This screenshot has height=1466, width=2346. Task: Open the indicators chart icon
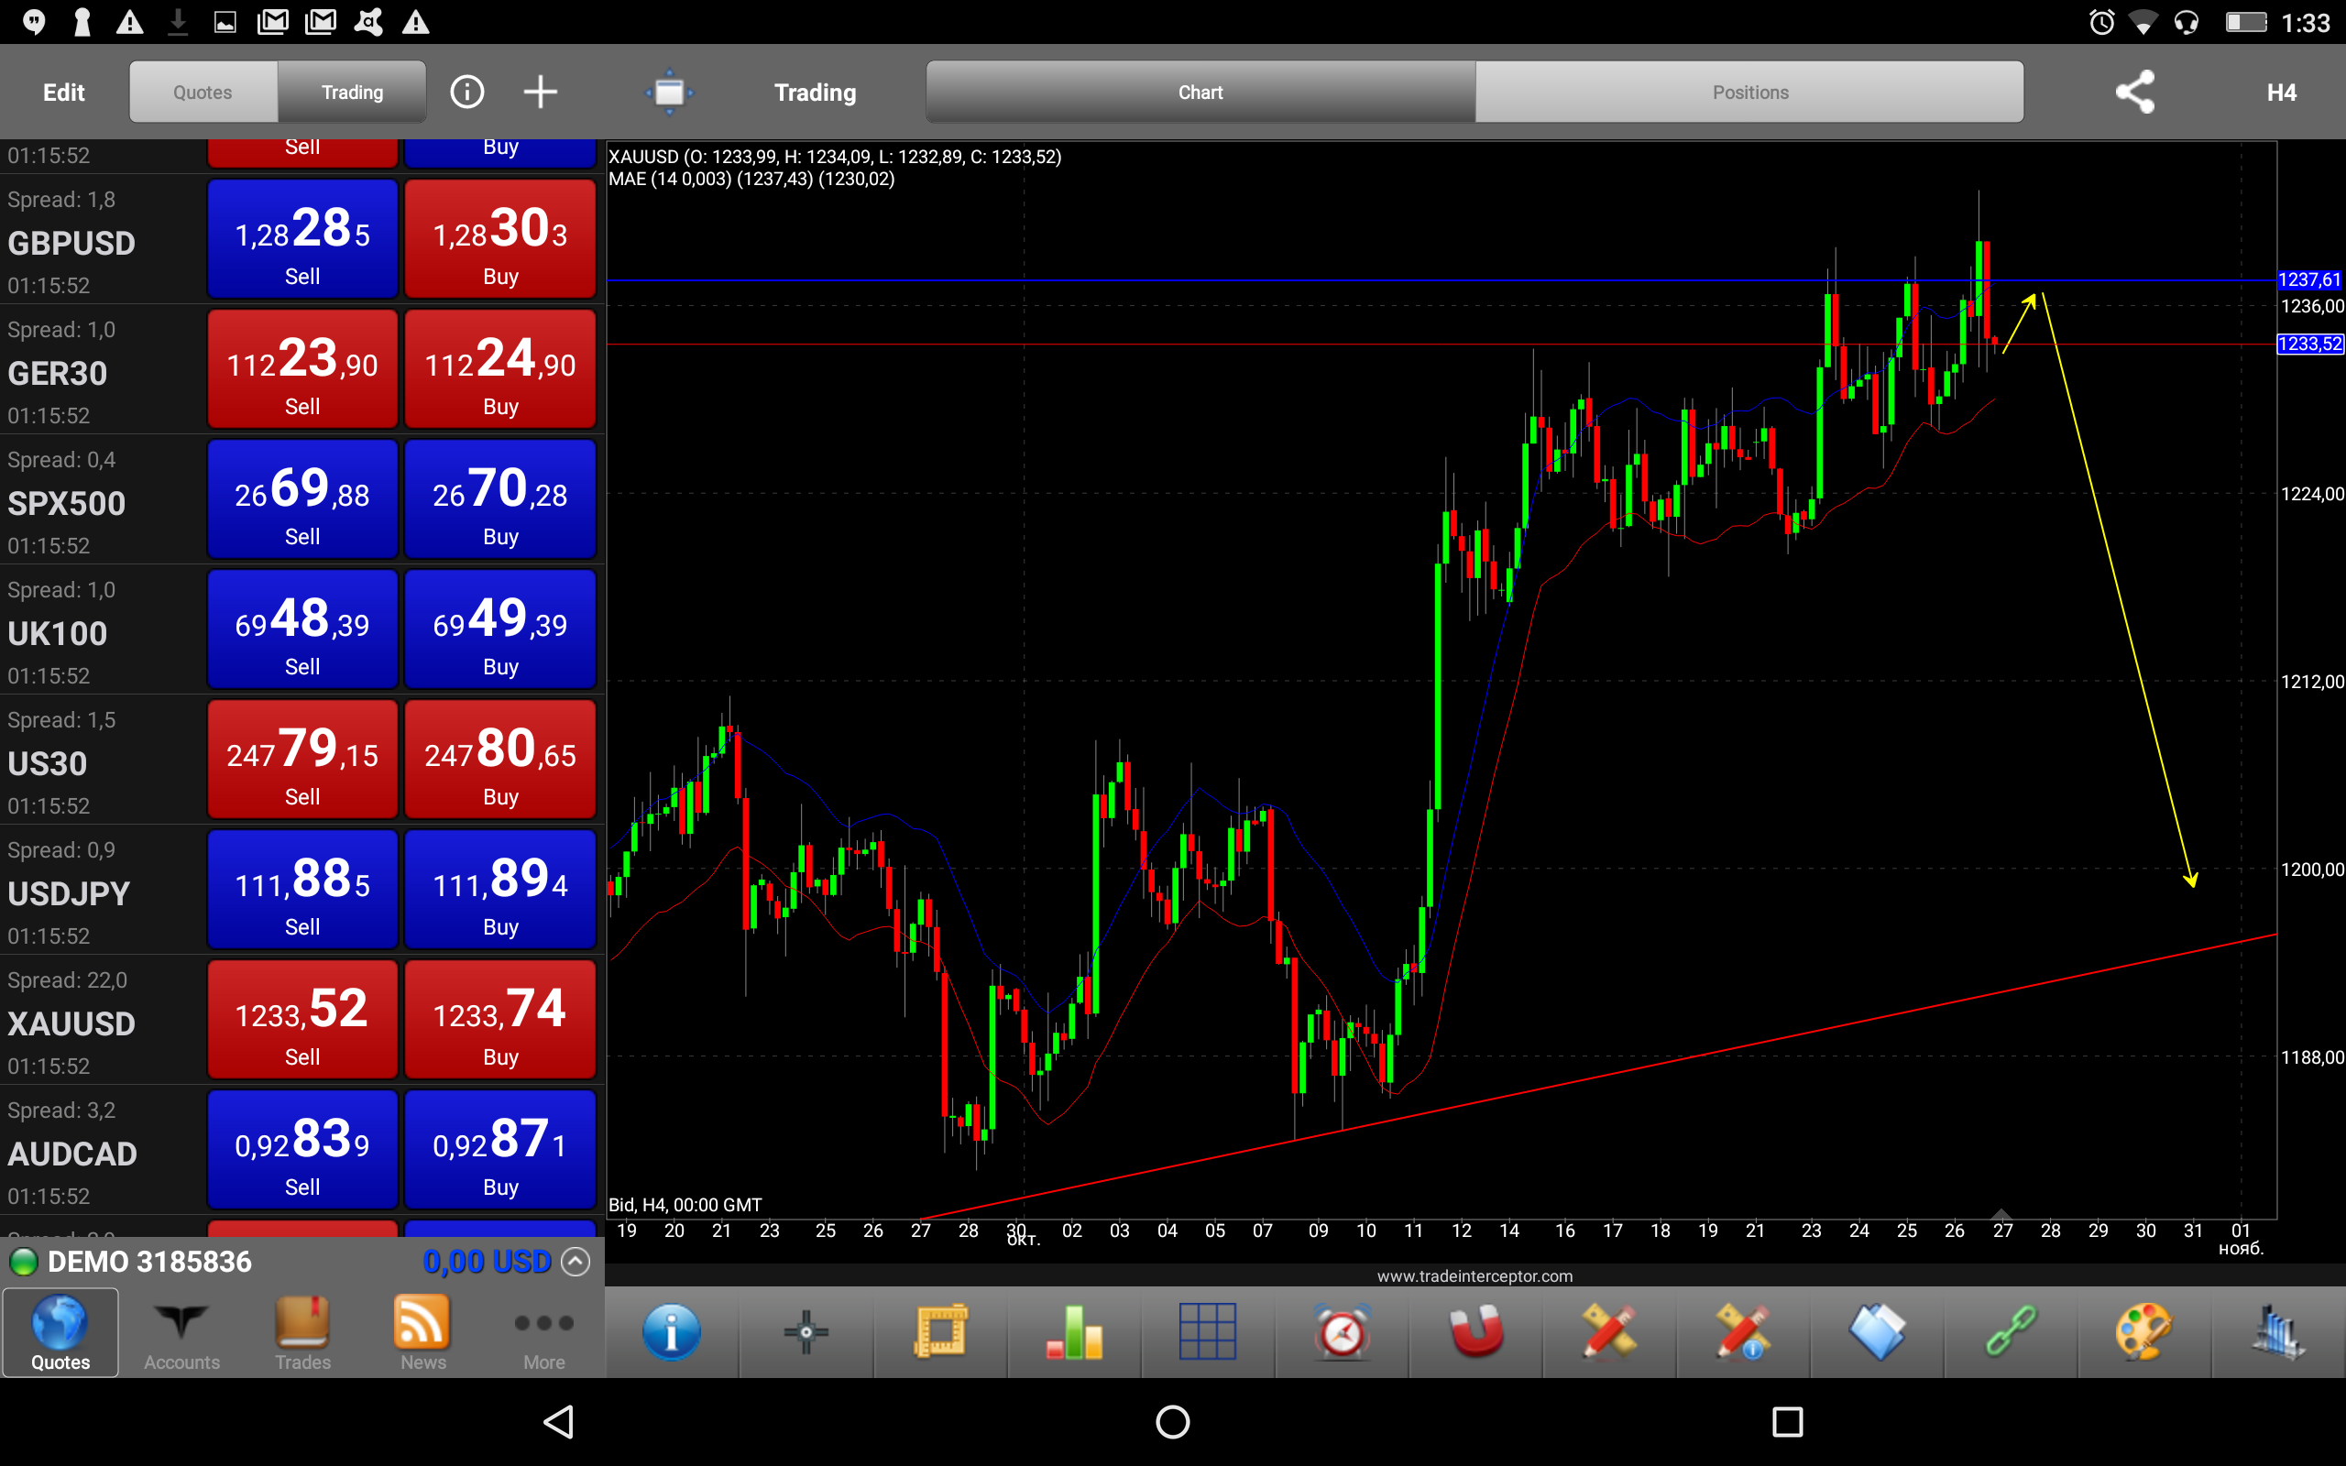pos(2278,1331)
